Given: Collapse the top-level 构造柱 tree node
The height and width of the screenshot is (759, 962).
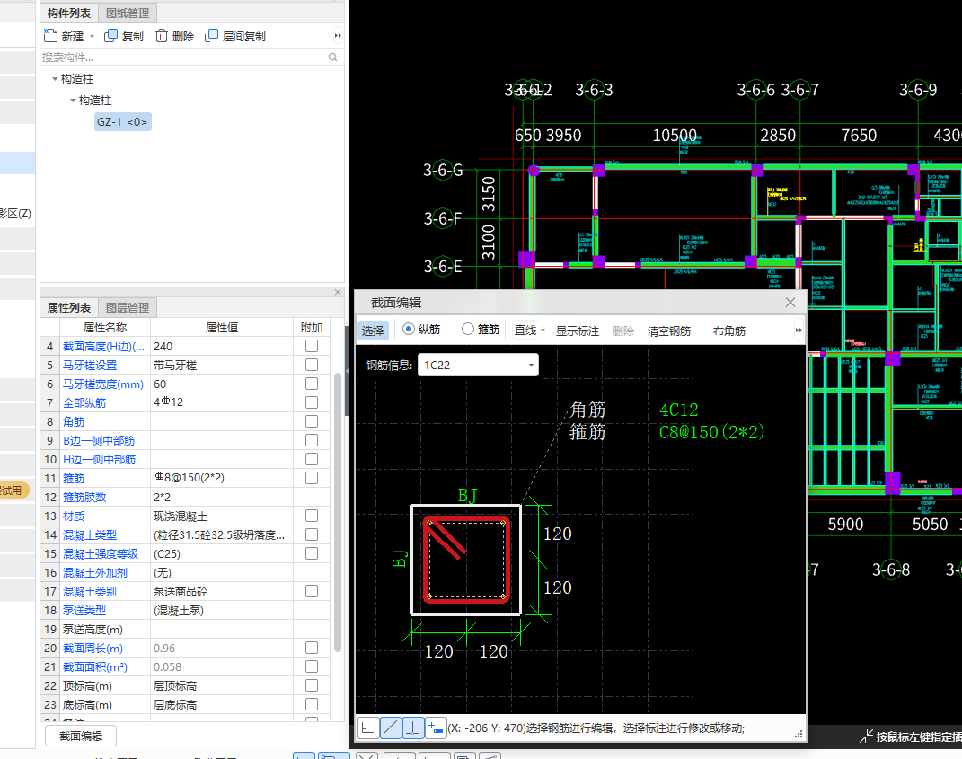Looking at the screenshot, I should pos(55,78).
